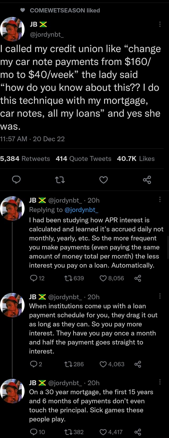This screenshot has height=438, width=169.
Task: Like the APR interest reply with 8,056 likes
Action: point(103,278)
